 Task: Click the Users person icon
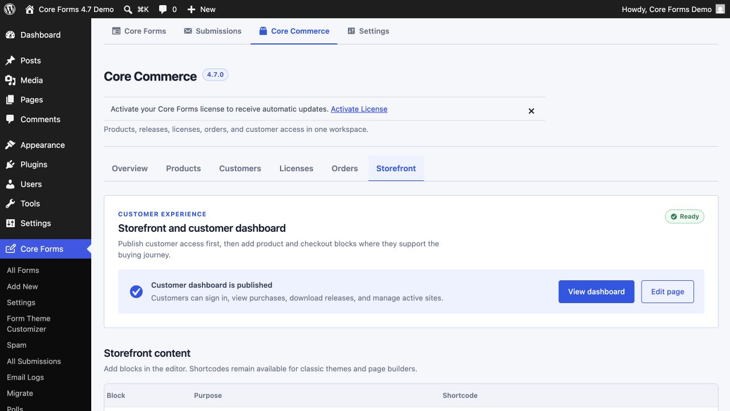click(x=10, y=184)
